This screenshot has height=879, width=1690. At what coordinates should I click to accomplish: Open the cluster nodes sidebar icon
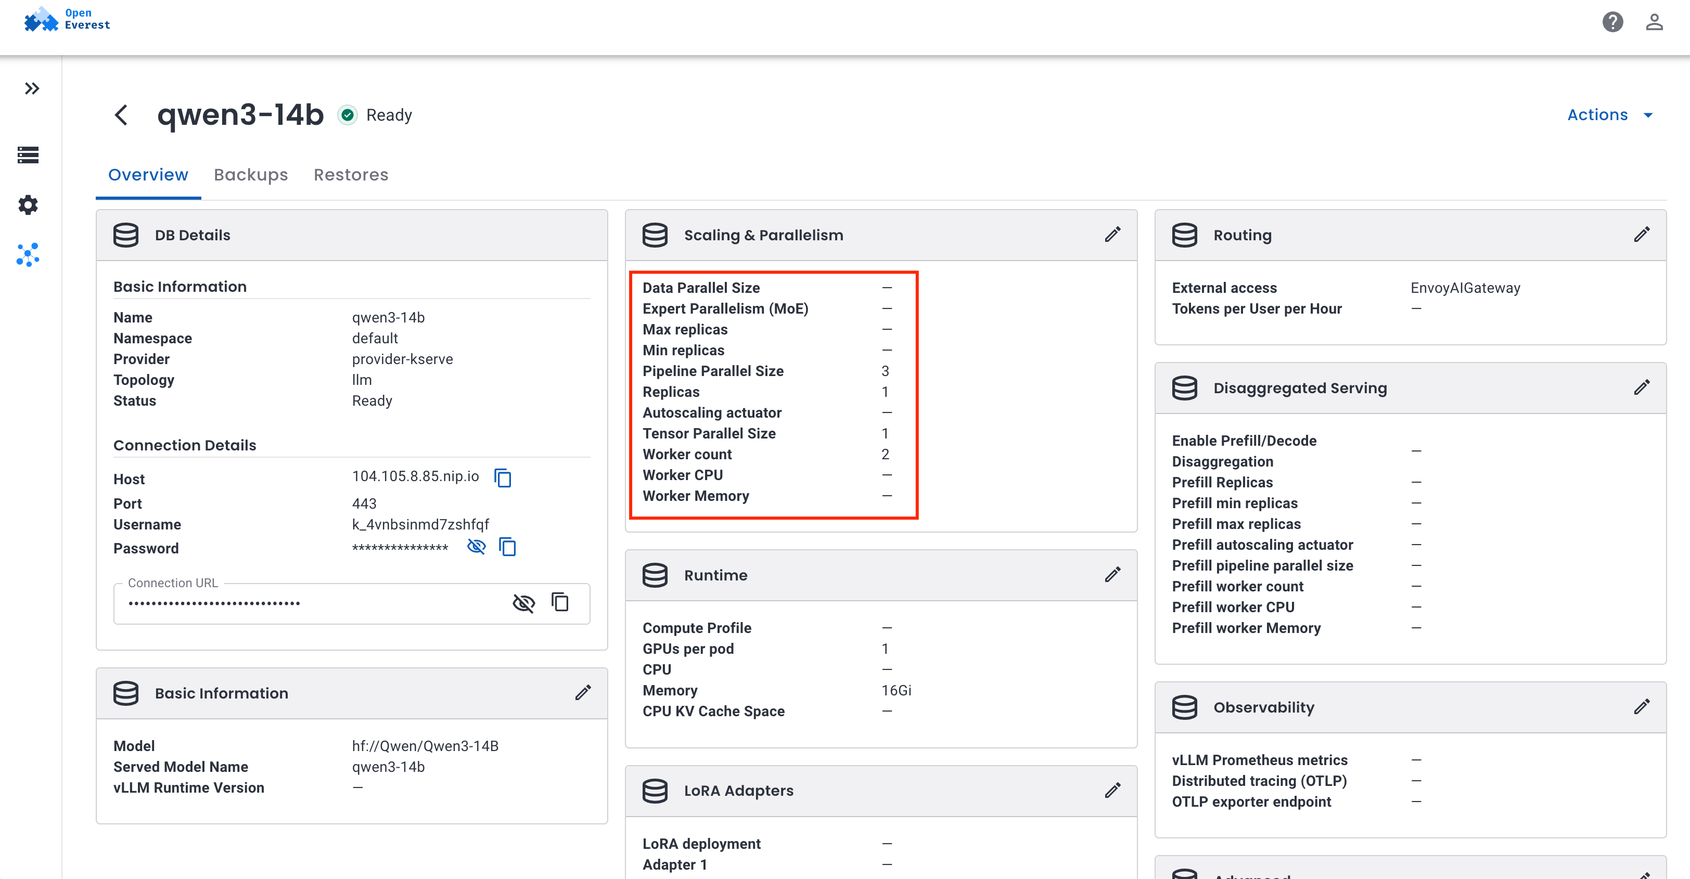(28, 254)
